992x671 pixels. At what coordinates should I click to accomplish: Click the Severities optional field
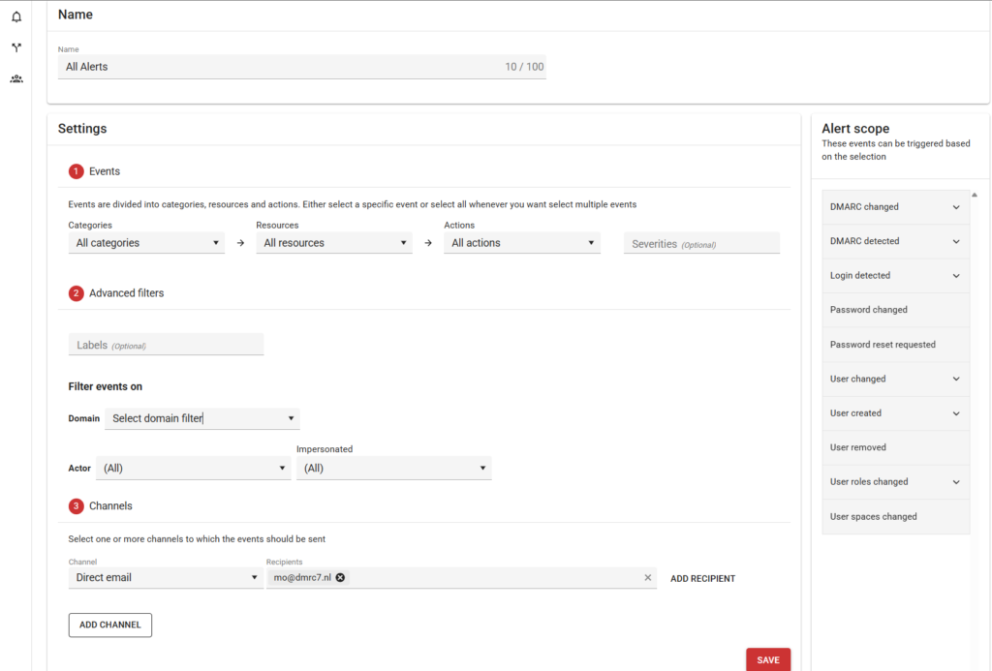[701, 244]
